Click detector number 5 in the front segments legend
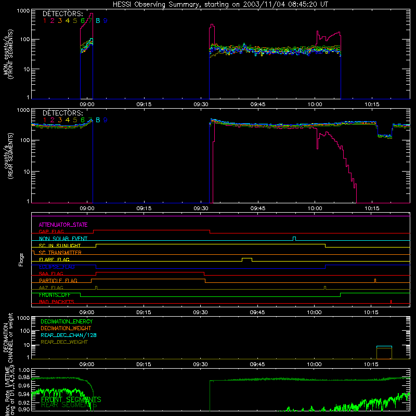Viewport: 416px width, 416px height. [x=75, y=21]
